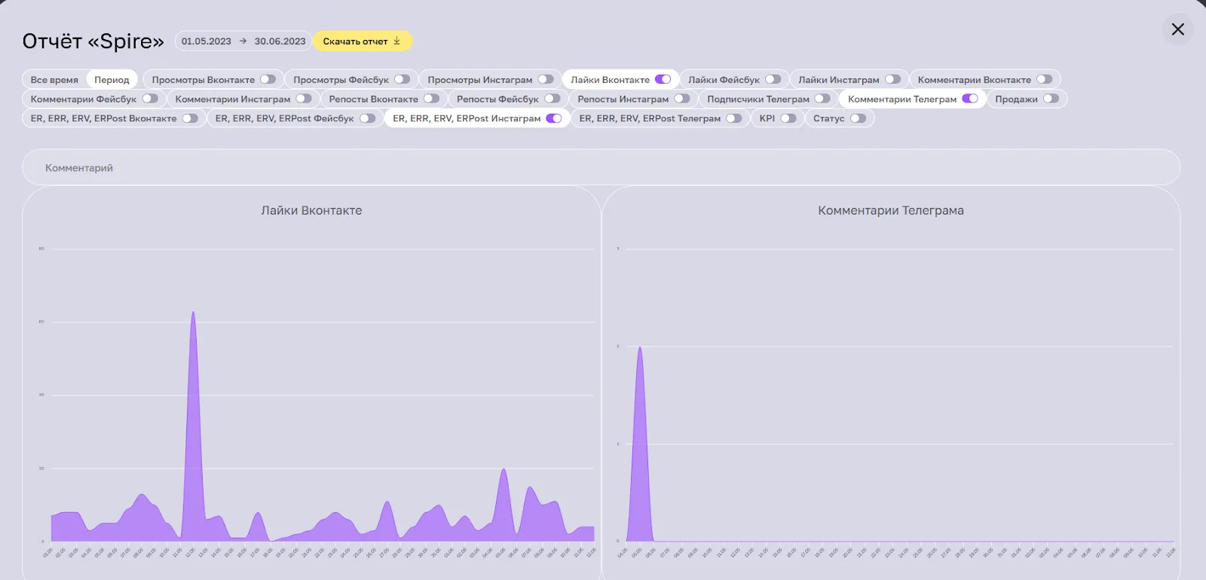Select the Все время tab

pyautogui.click(x=54, y=80)
